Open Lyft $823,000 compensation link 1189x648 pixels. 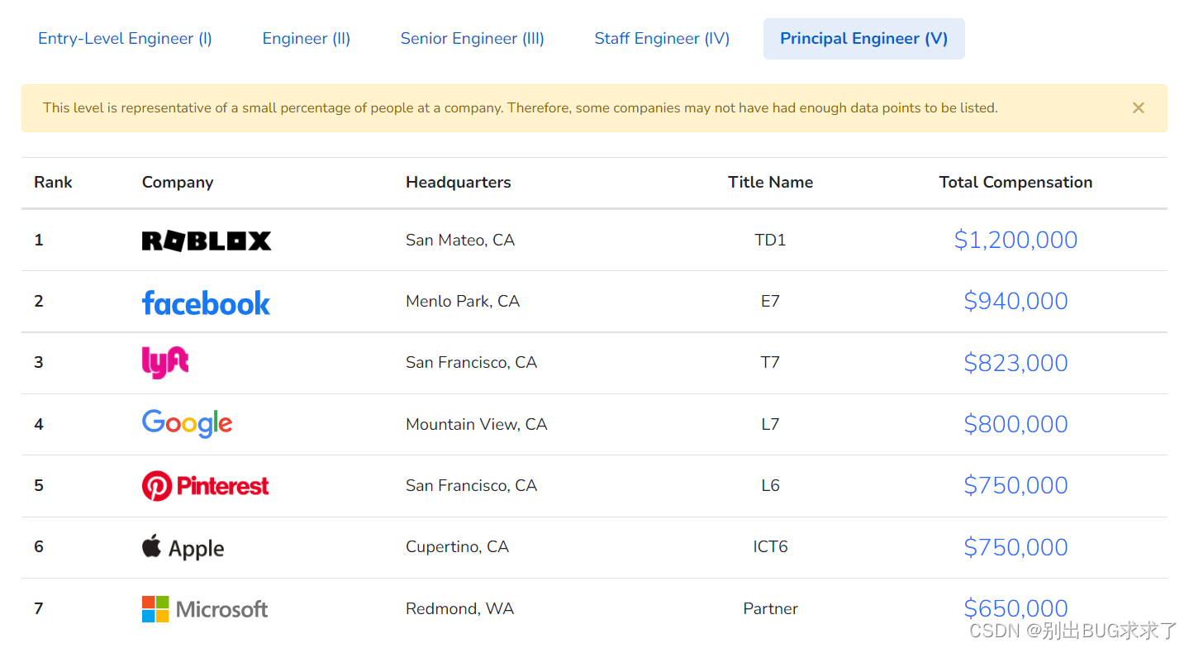coord(1015,363)
